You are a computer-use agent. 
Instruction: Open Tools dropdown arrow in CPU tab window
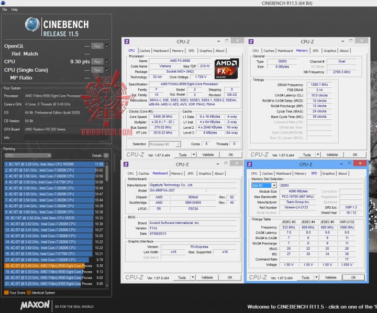[x=194, y=154]
